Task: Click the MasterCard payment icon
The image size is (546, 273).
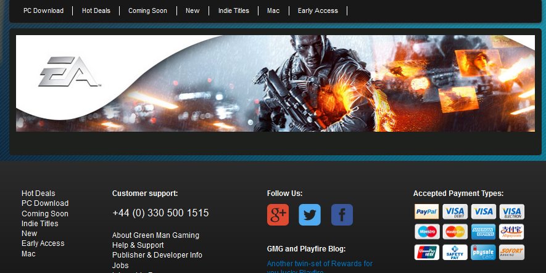Action: click(x=455, y=232)
